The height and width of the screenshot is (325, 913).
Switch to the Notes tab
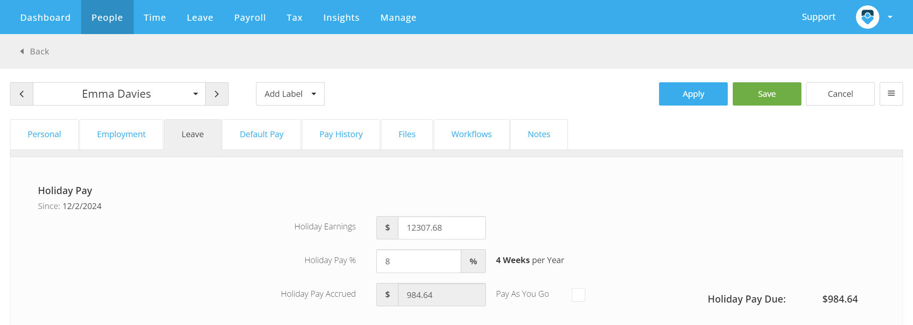click(x=539, y=134)
